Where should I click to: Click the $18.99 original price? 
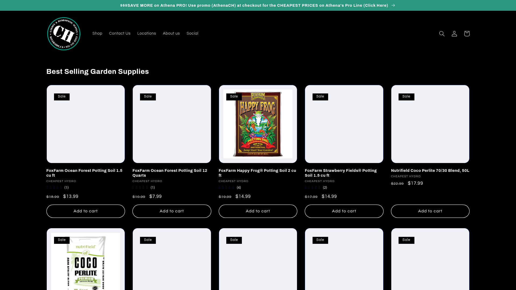pyautogui.click(x=53, y=197)
